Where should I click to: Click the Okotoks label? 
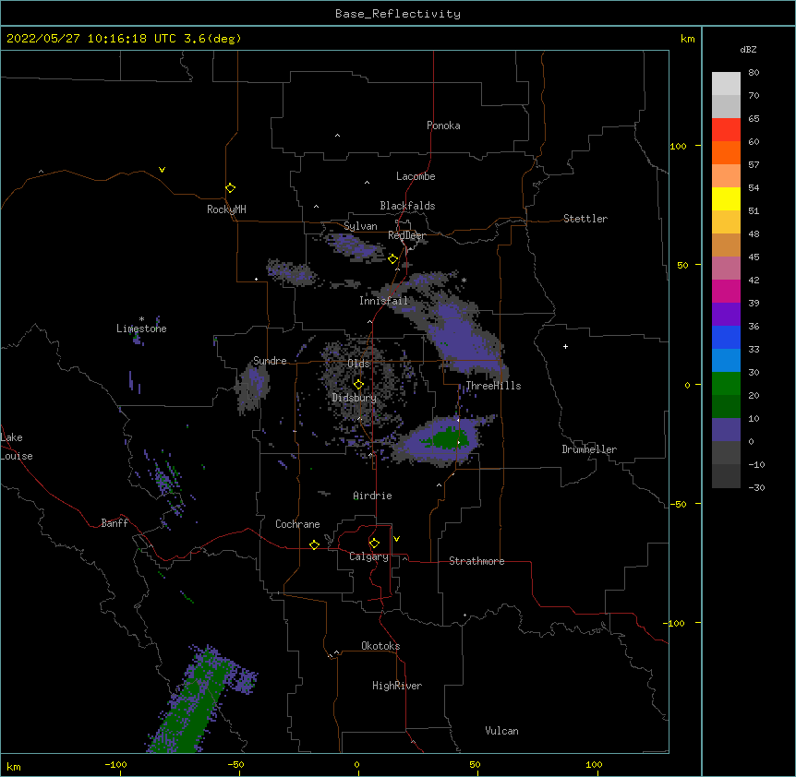(380, 646)
